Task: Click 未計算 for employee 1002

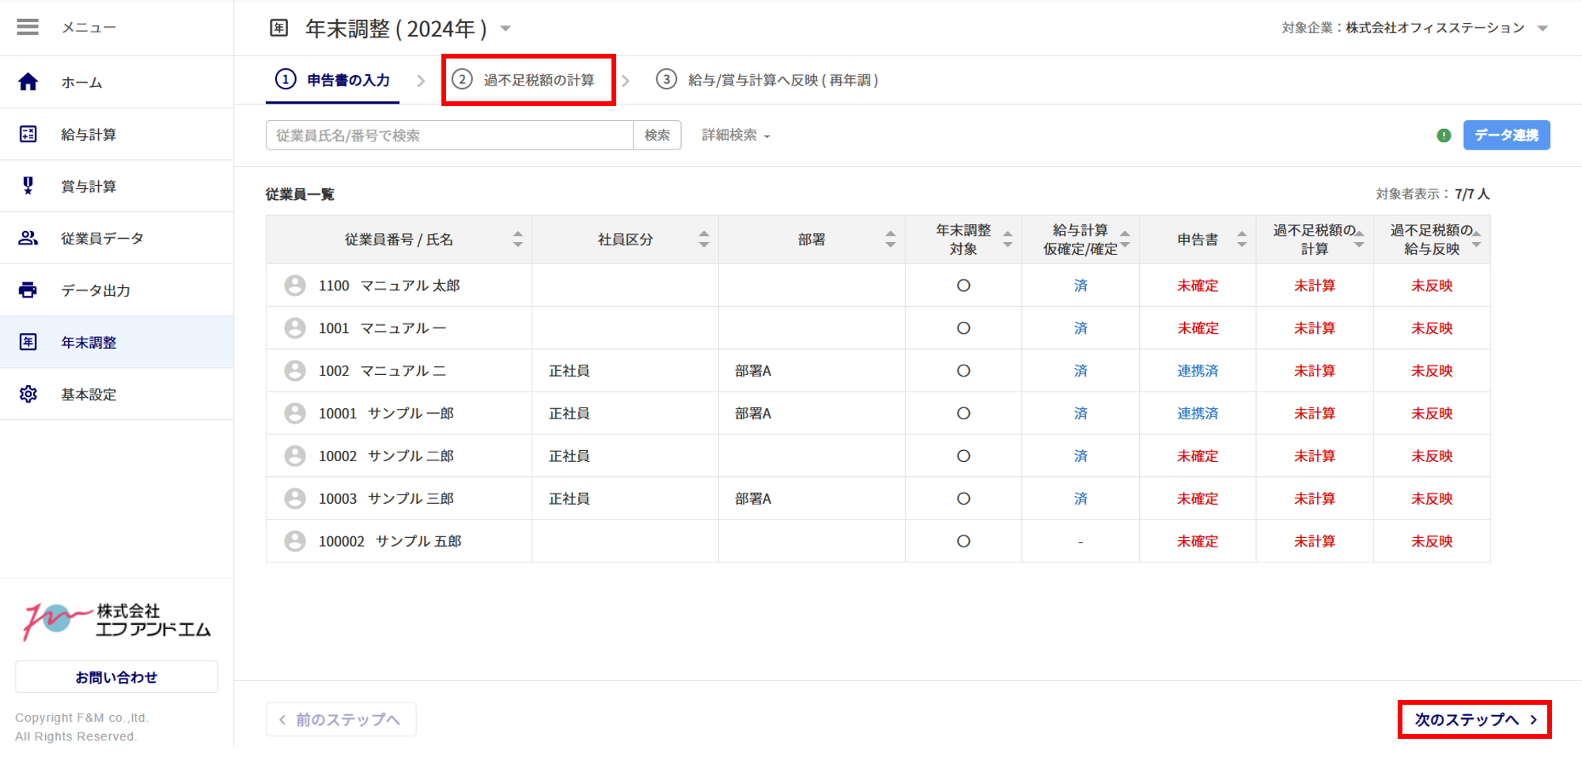Action: [x=1315, y=371]
